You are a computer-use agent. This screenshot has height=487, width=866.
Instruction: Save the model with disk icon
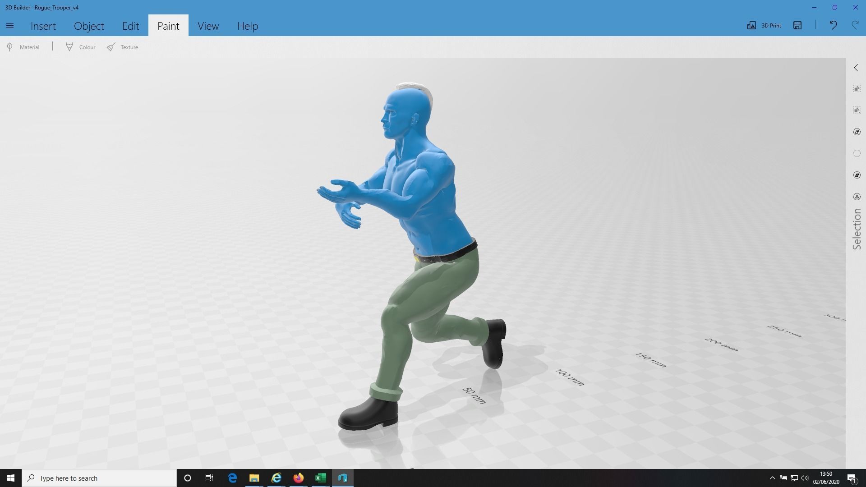coord(797,25)
